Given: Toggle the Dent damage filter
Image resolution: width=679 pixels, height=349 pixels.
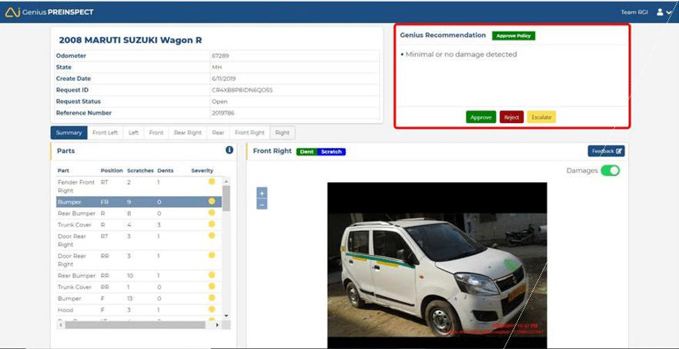Looking at the screenshot, I should pos(307,152).
